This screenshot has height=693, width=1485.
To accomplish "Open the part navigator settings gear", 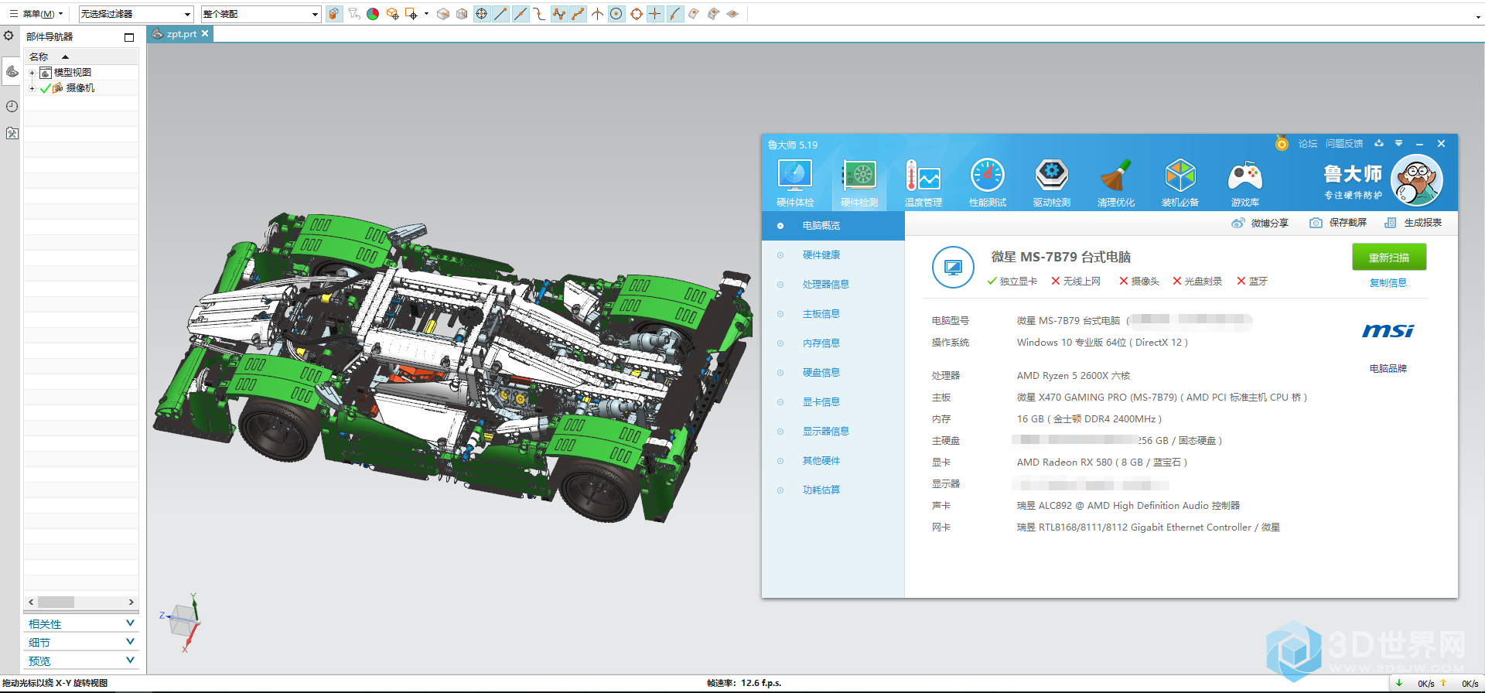I will click(x=9, y=36).
